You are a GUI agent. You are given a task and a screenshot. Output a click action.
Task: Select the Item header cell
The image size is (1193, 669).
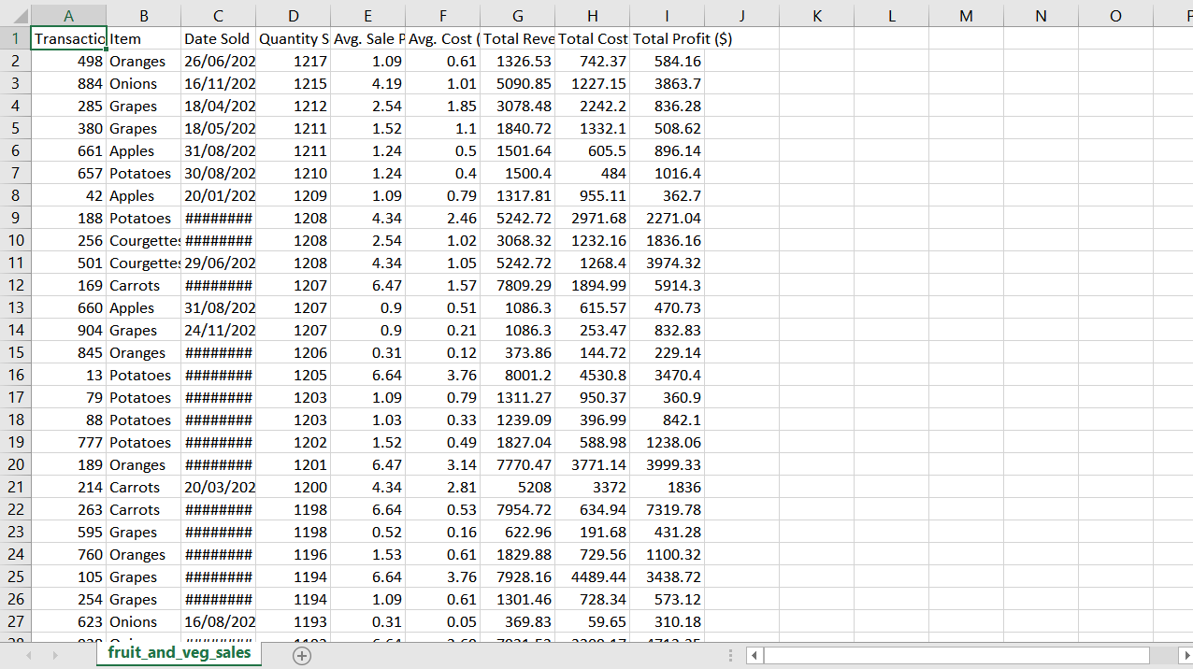[143, 39]
